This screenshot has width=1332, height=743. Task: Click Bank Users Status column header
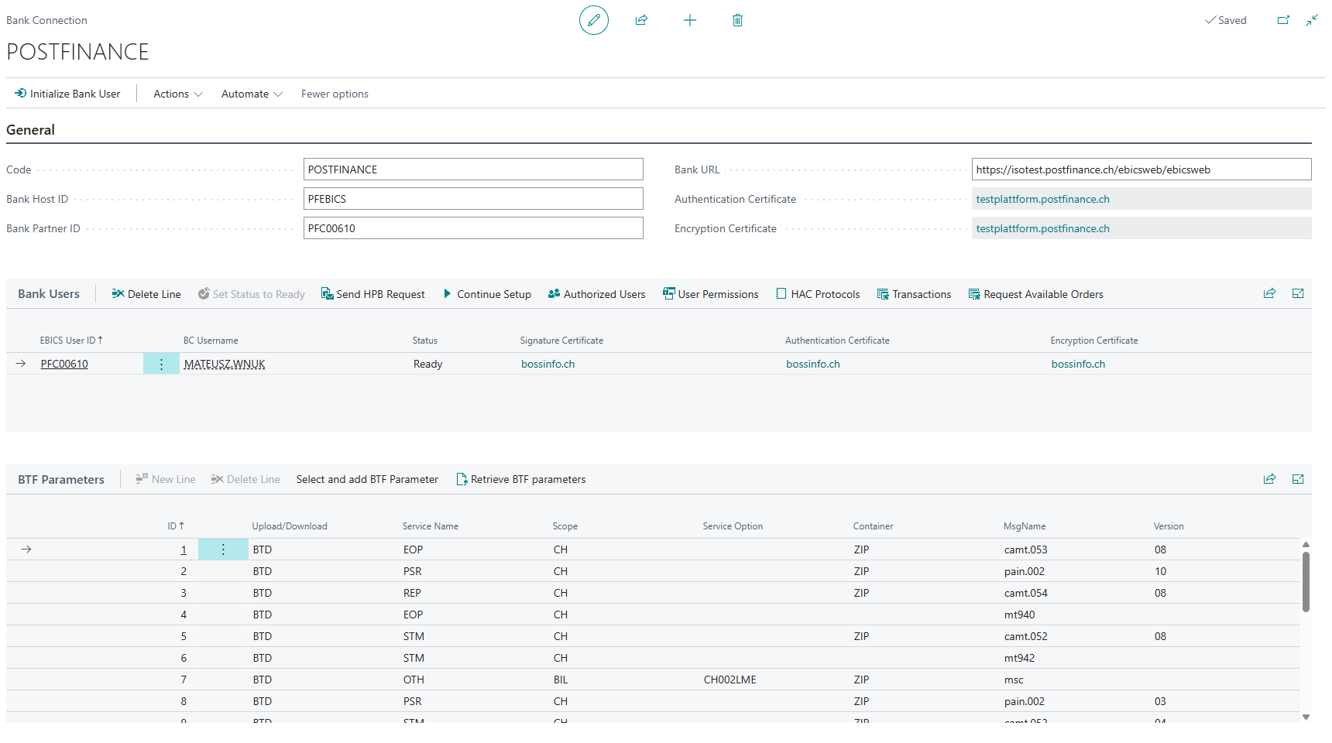pyautogui.click(x=425, y=341)
